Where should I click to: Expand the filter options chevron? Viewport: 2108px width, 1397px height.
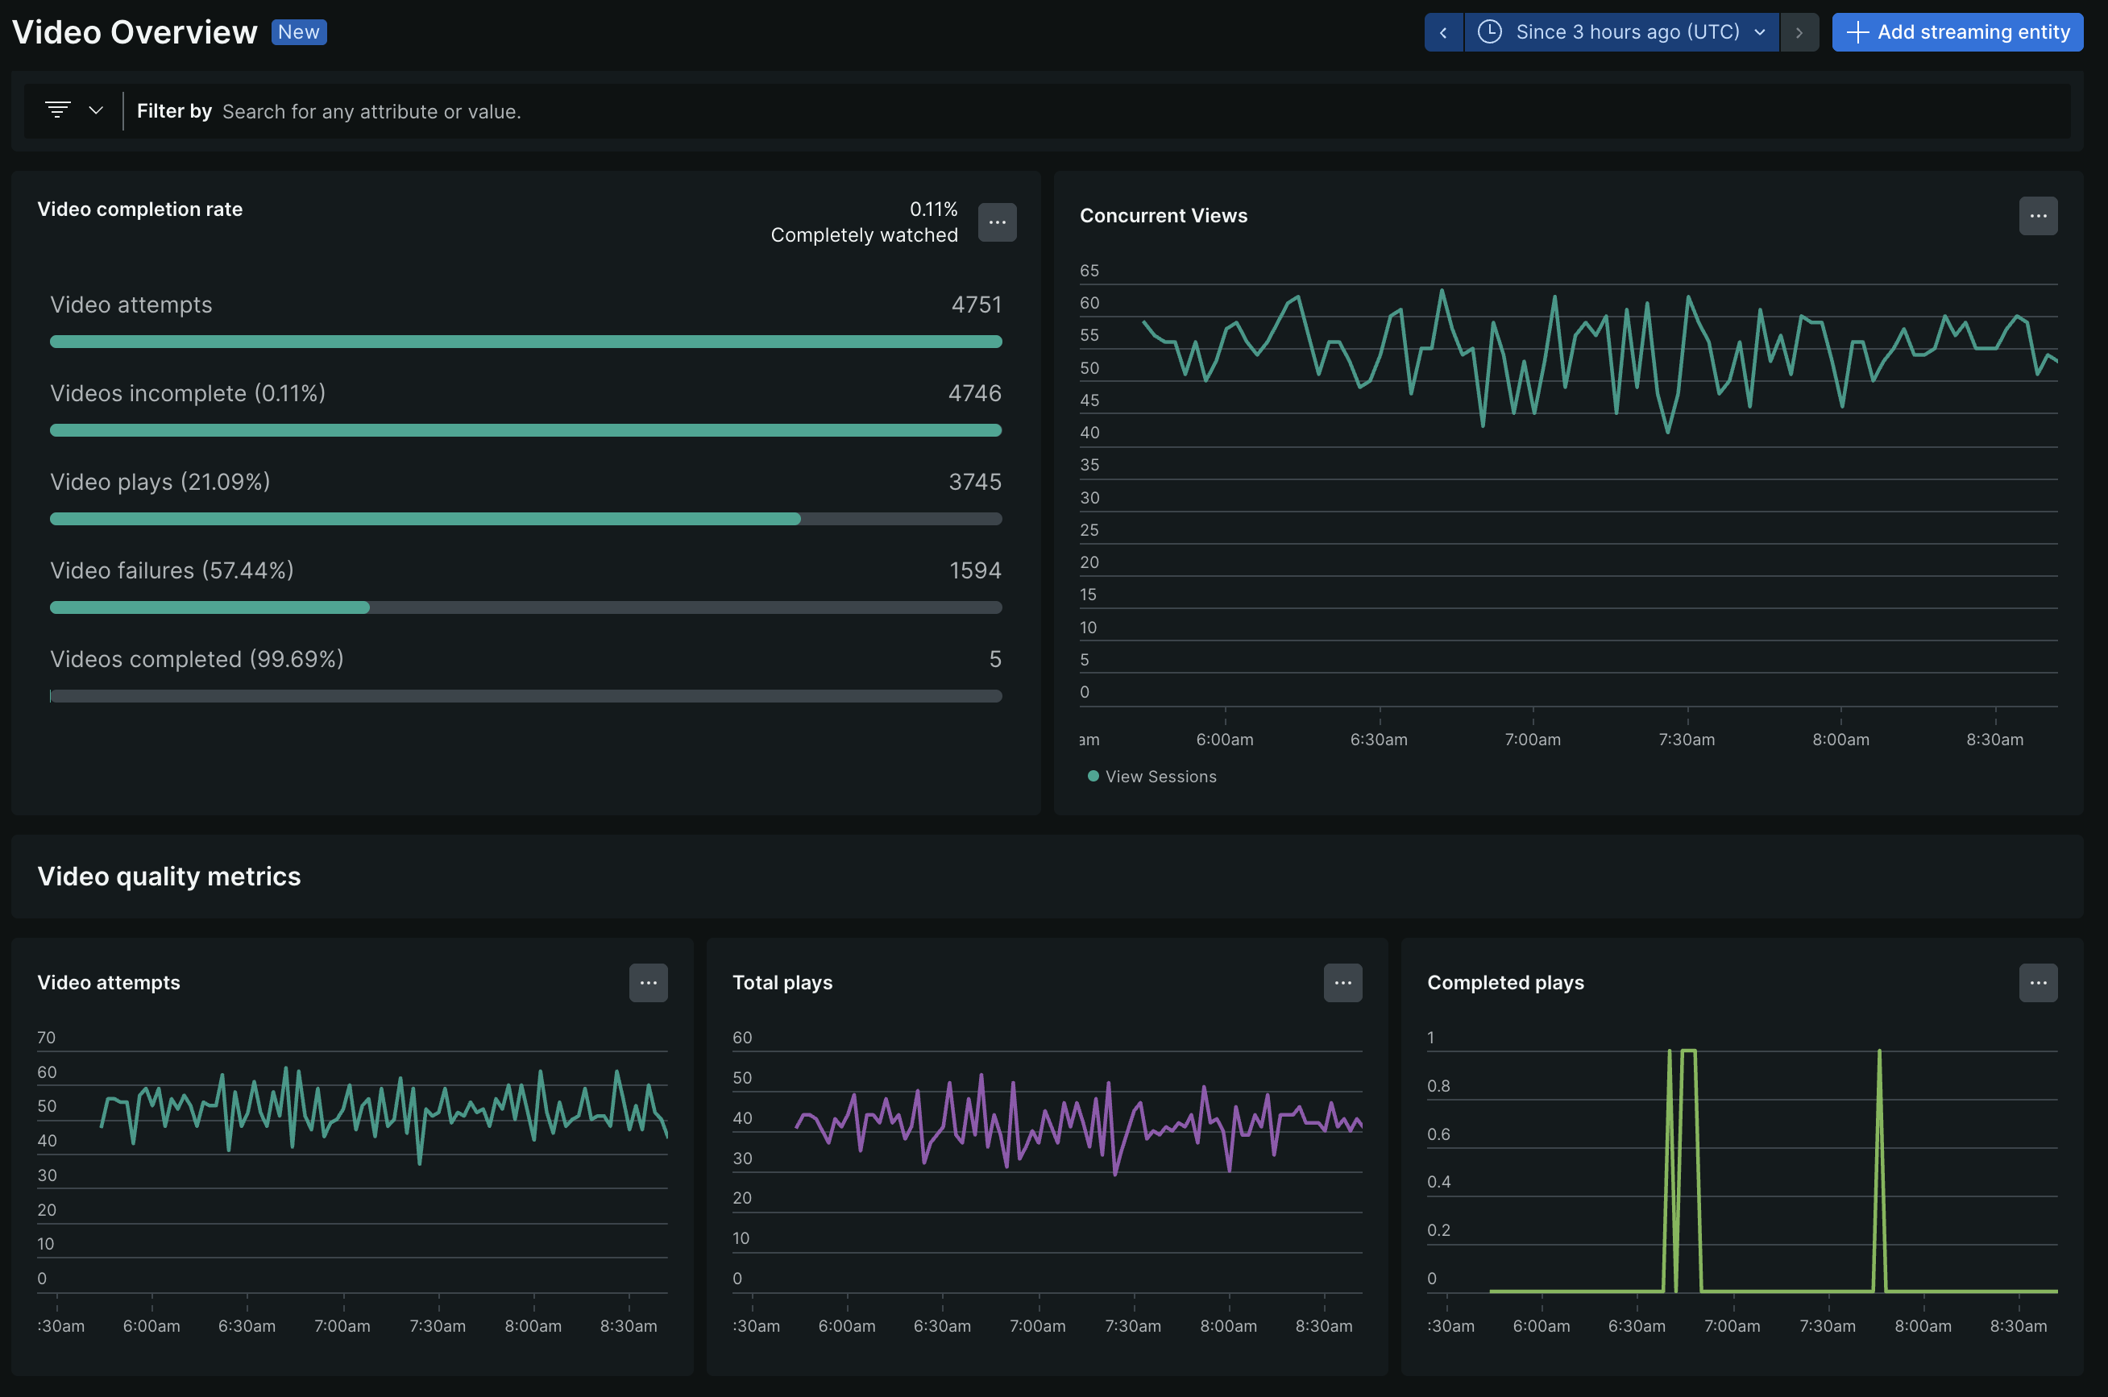[x=95, y=110]
